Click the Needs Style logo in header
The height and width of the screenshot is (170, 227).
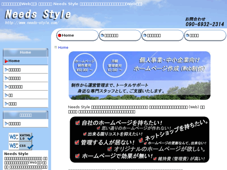[x=38, y=14]
